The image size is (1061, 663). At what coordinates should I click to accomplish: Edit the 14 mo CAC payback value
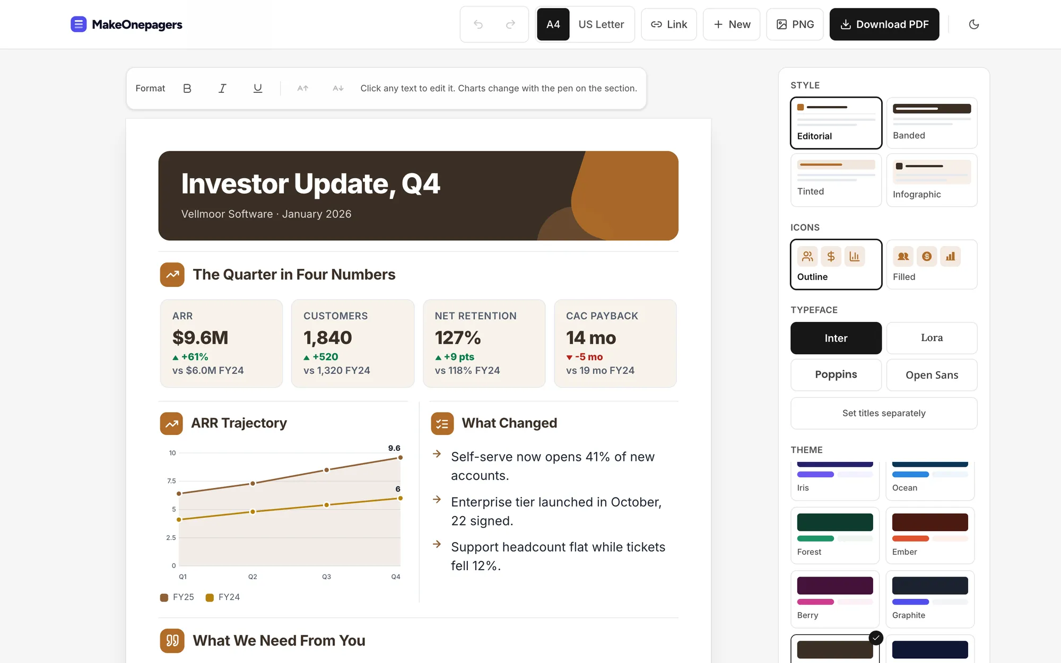(x=591, y=338)
